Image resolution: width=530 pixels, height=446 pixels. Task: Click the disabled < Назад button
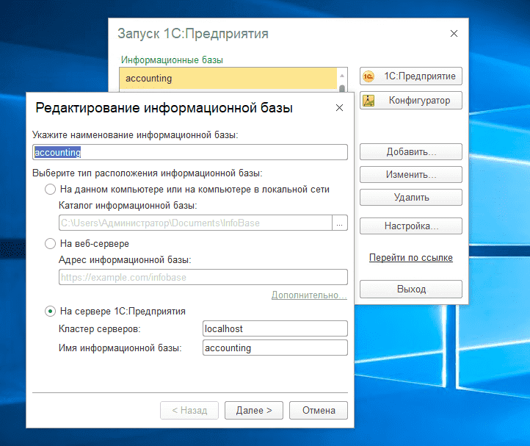click(189, 411)
